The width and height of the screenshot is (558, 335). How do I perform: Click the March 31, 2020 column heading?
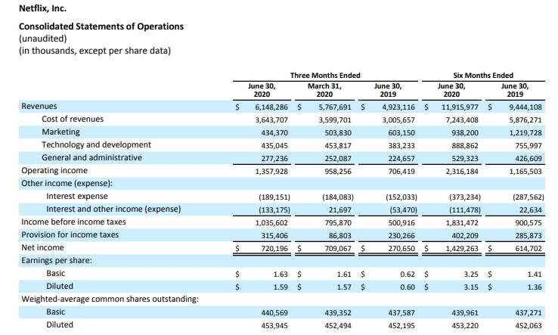(324, 90)
